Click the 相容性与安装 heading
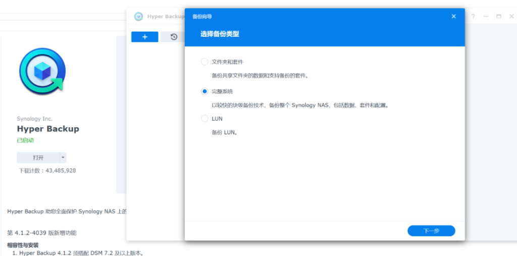The width and height of the screenshot is (517, 256). click(23, 245)
